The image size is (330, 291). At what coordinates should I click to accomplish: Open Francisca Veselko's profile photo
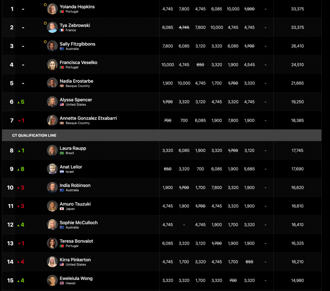pos(52,65)
